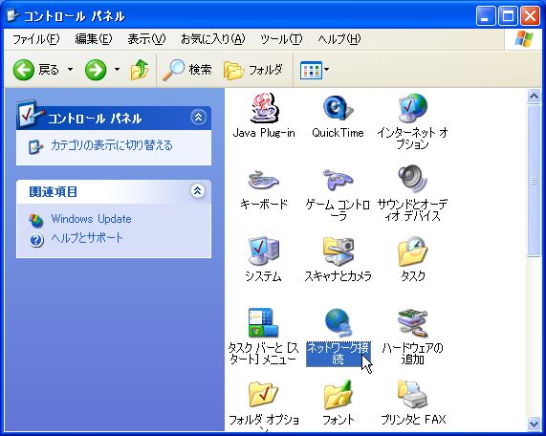Click the Windows flag logo in the menu bar
The width and height of the screenshot is (546, 436).
pos(524,39)
